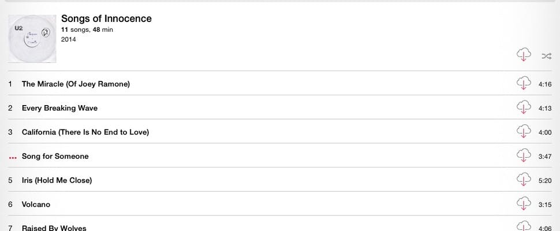
Task: Click the Songs of Innocence album title
Action: (106, 18)
